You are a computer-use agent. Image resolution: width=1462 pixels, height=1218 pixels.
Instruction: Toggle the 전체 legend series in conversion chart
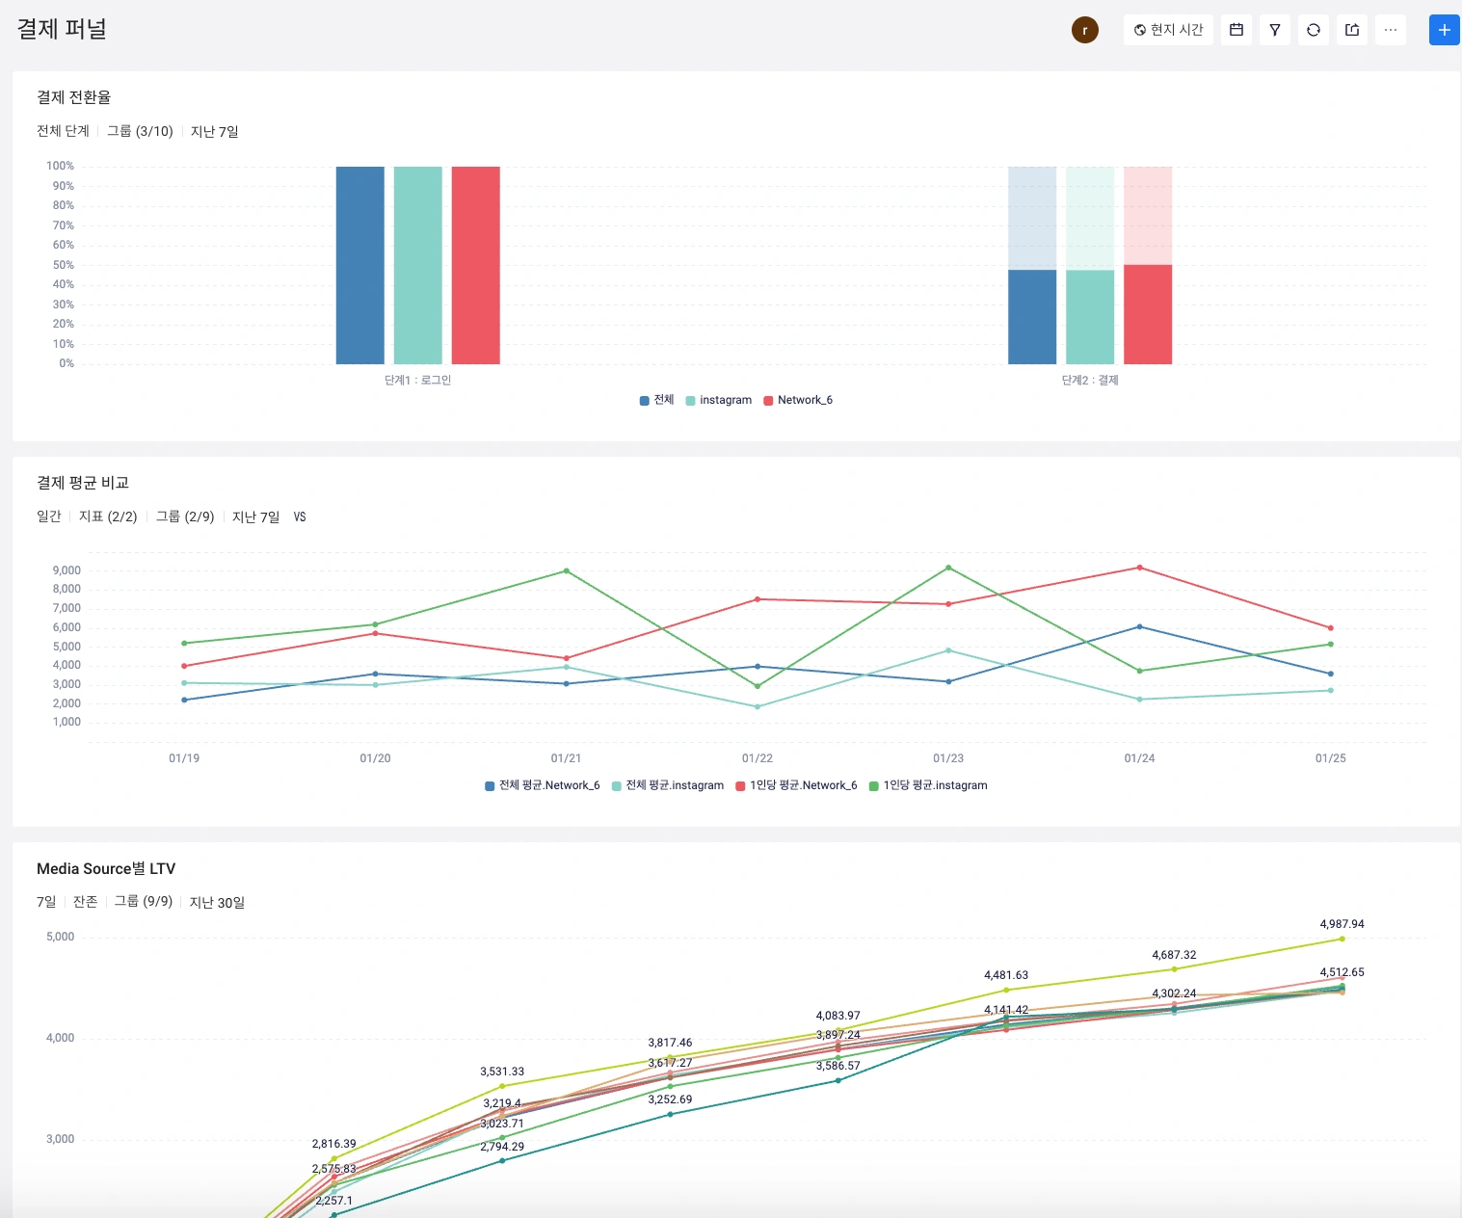point(656,400)
